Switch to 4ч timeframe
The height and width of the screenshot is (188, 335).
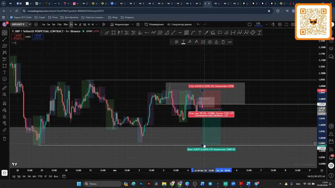point(76,24)
